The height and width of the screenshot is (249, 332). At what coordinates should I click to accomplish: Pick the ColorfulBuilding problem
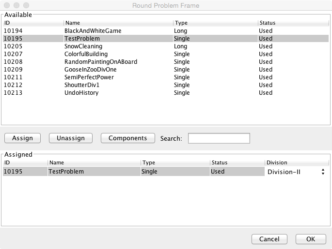pyautogui.click(x=86, y=54)
